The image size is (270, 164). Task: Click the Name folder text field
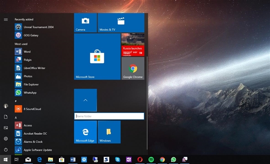[x=109, y=116]
